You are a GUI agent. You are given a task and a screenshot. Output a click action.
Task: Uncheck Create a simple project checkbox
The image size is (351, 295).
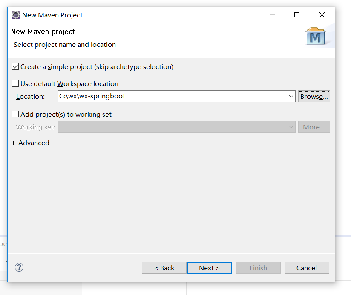(15, 67)
